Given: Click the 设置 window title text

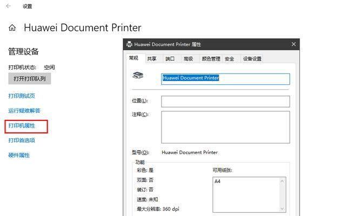Looking at the screenshot, I should (28, 6).
